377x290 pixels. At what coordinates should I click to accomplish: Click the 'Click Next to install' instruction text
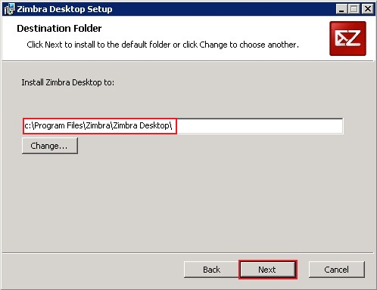click(x=163, y=45)
